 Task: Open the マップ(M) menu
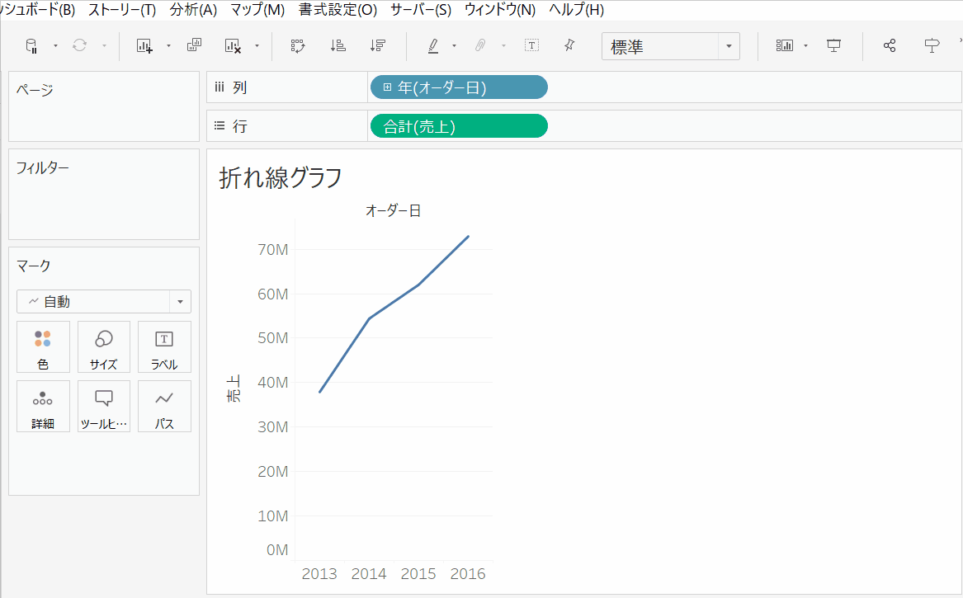257,10
